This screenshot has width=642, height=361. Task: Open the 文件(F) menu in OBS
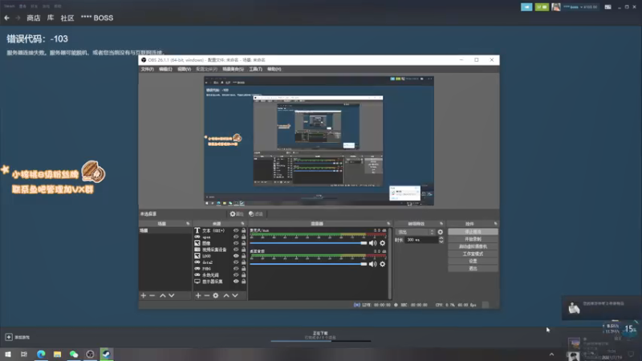pyautogui.click(x=147, y=69)
